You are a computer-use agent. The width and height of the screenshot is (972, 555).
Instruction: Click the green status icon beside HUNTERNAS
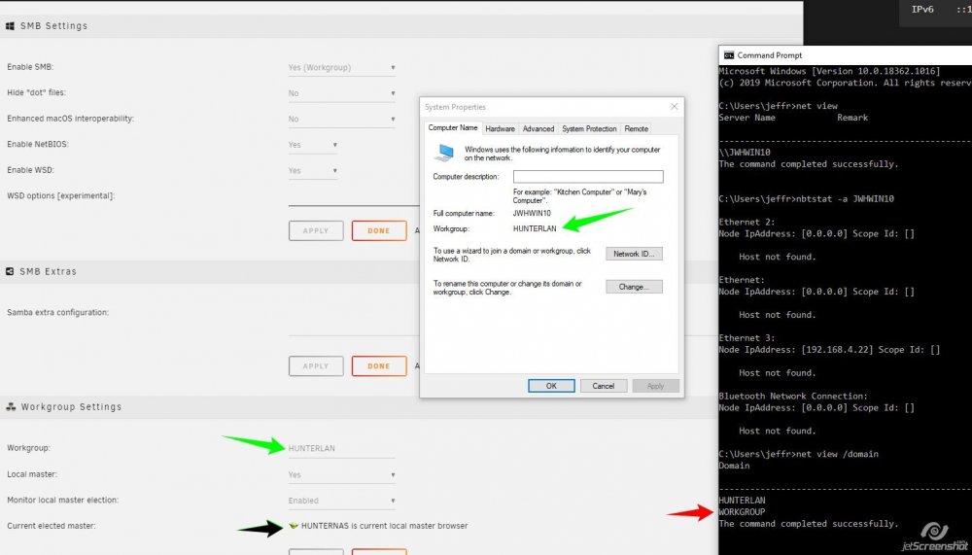[x=294, y=526]
